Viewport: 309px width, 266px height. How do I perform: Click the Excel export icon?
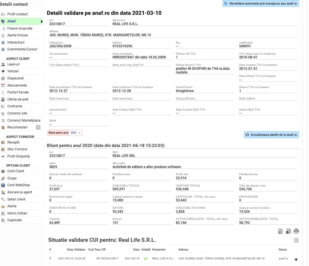click(x=280, y=231)
